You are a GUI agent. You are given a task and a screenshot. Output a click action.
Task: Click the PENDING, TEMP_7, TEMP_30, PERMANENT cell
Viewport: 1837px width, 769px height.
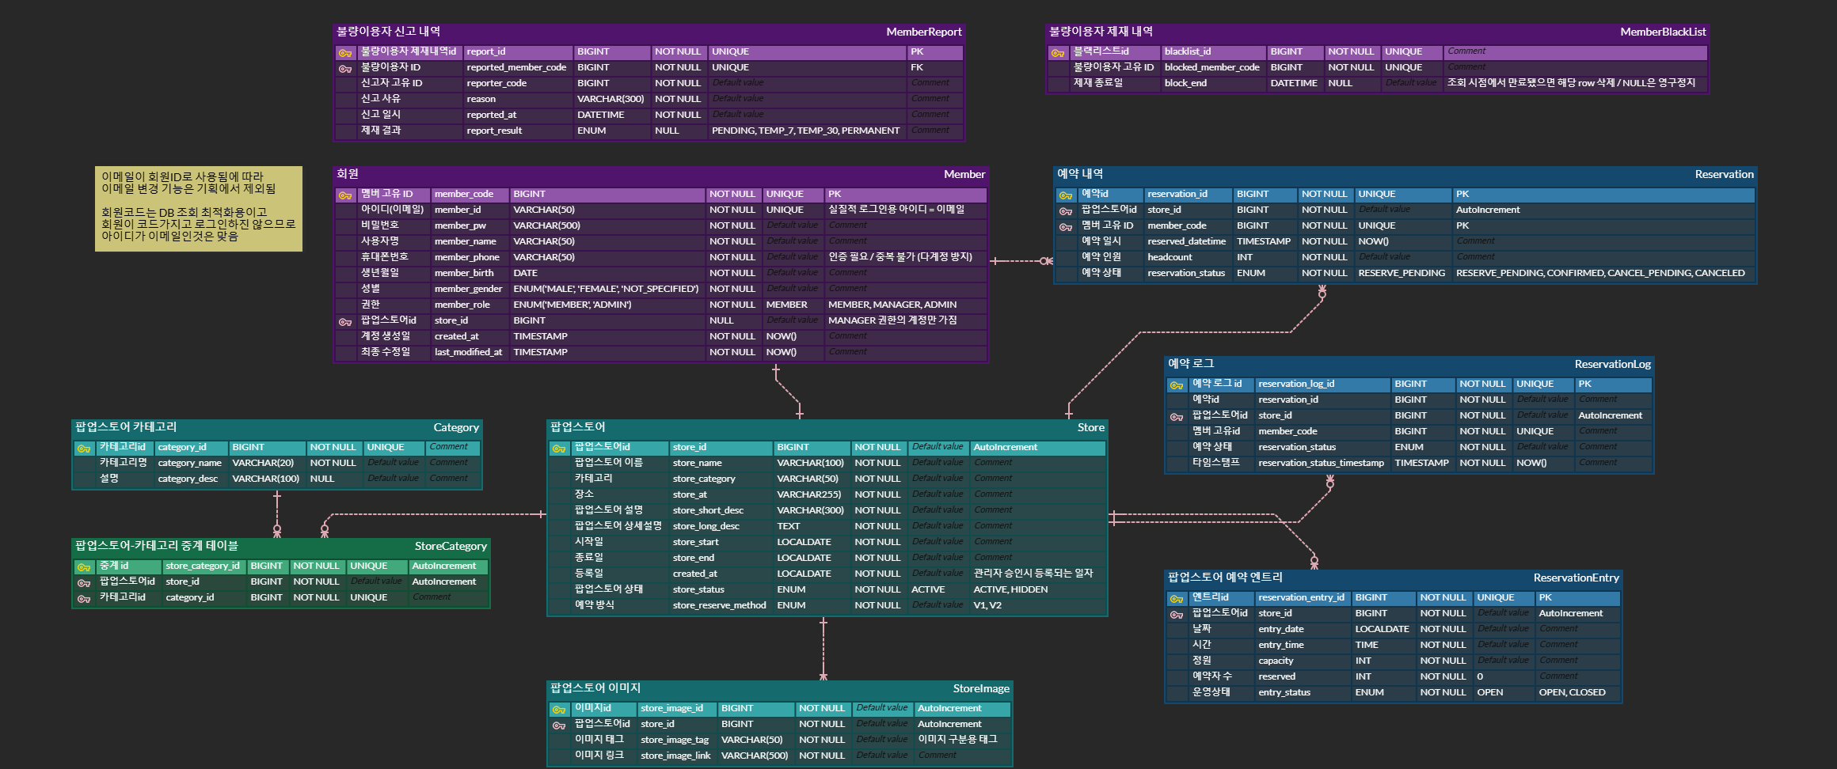(806, 131)
